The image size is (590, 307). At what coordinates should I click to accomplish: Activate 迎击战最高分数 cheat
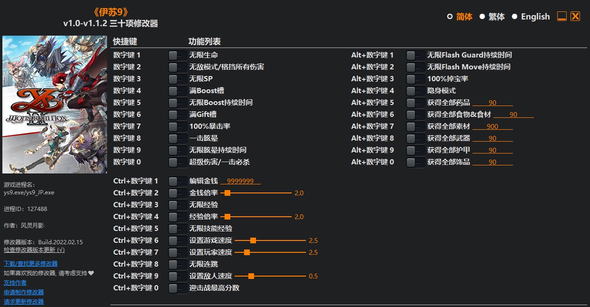coord(177,288)
